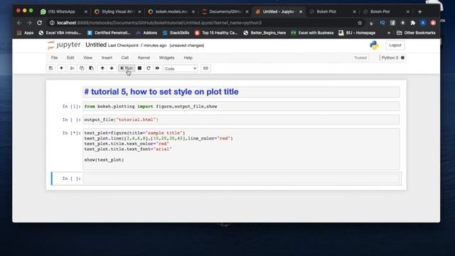Open the command palette keyboard icon
This screenshot has width=455, height=256.
205,68
